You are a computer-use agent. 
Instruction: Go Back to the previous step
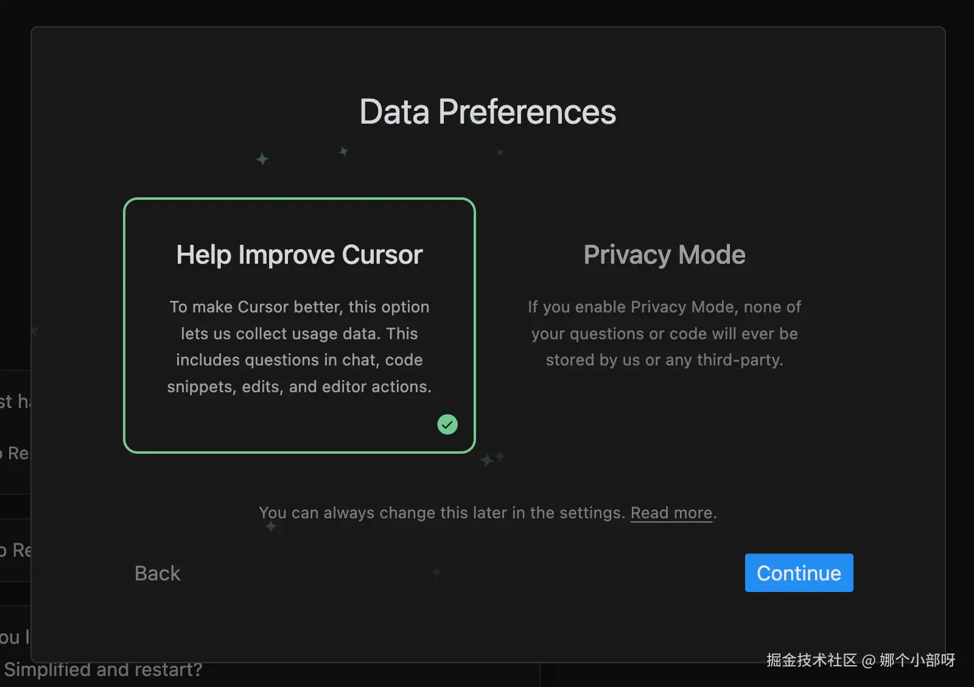[157, 573]
